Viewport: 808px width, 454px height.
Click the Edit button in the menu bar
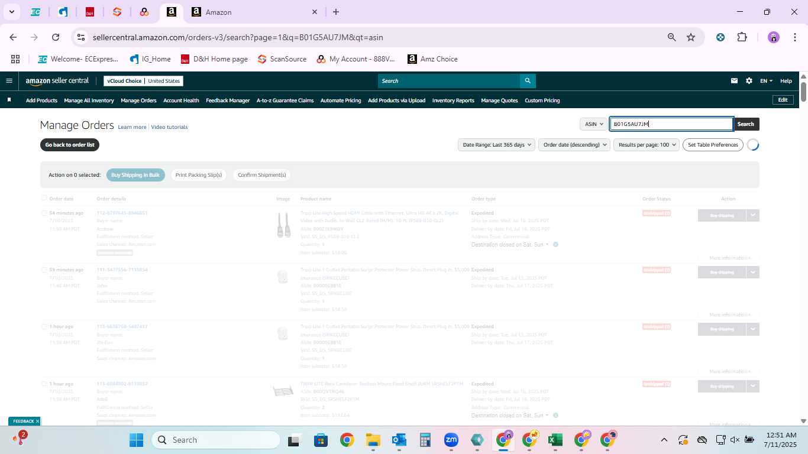pyautogui.click(x=783, y=100)
